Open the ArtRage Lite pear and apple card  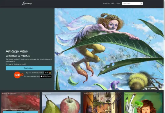click(x=61, y=103)
